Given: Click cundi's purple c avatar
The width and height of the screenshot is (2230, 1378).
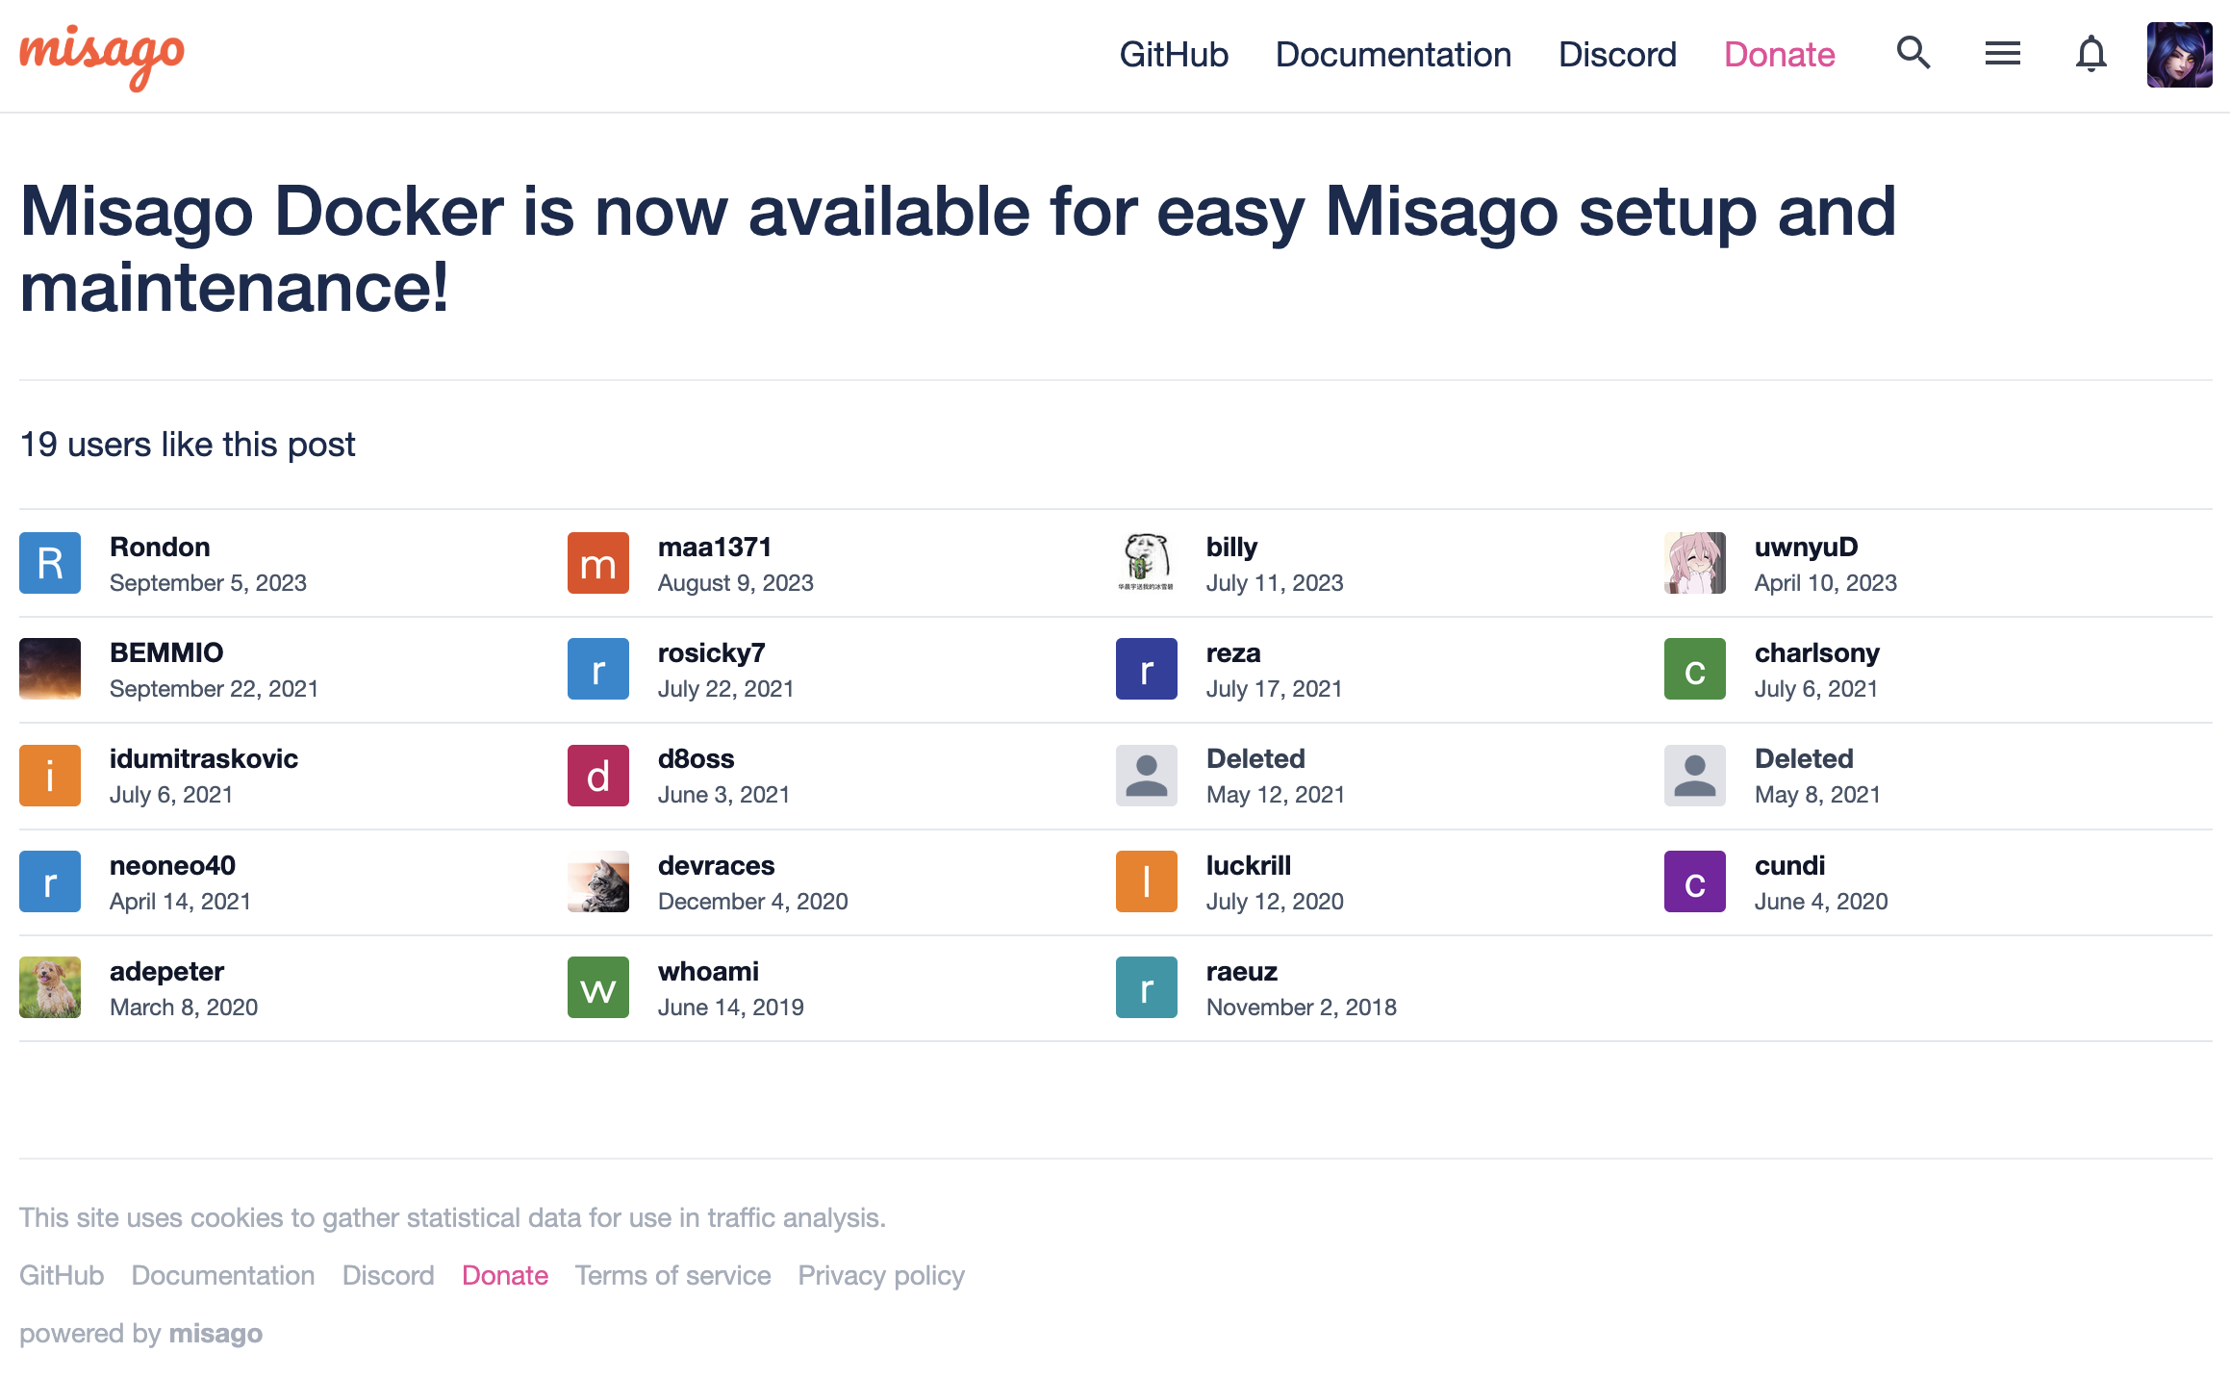Looking at the screenshot, I should pos(1694,881).
